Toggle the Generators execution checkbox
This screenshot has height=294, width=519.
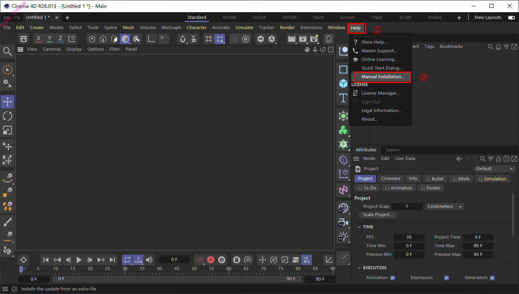[492, 278]
